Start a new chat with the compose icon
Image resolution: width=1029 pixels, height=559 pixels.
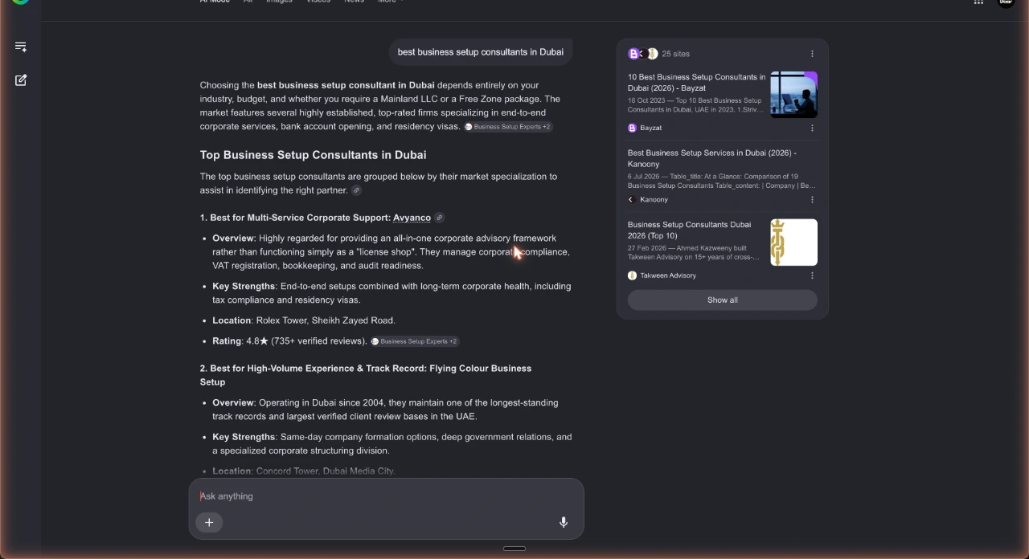[x=21, y=80]
